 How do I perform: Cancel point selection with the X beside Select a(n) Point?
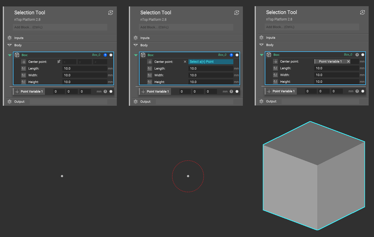[185, 62]
